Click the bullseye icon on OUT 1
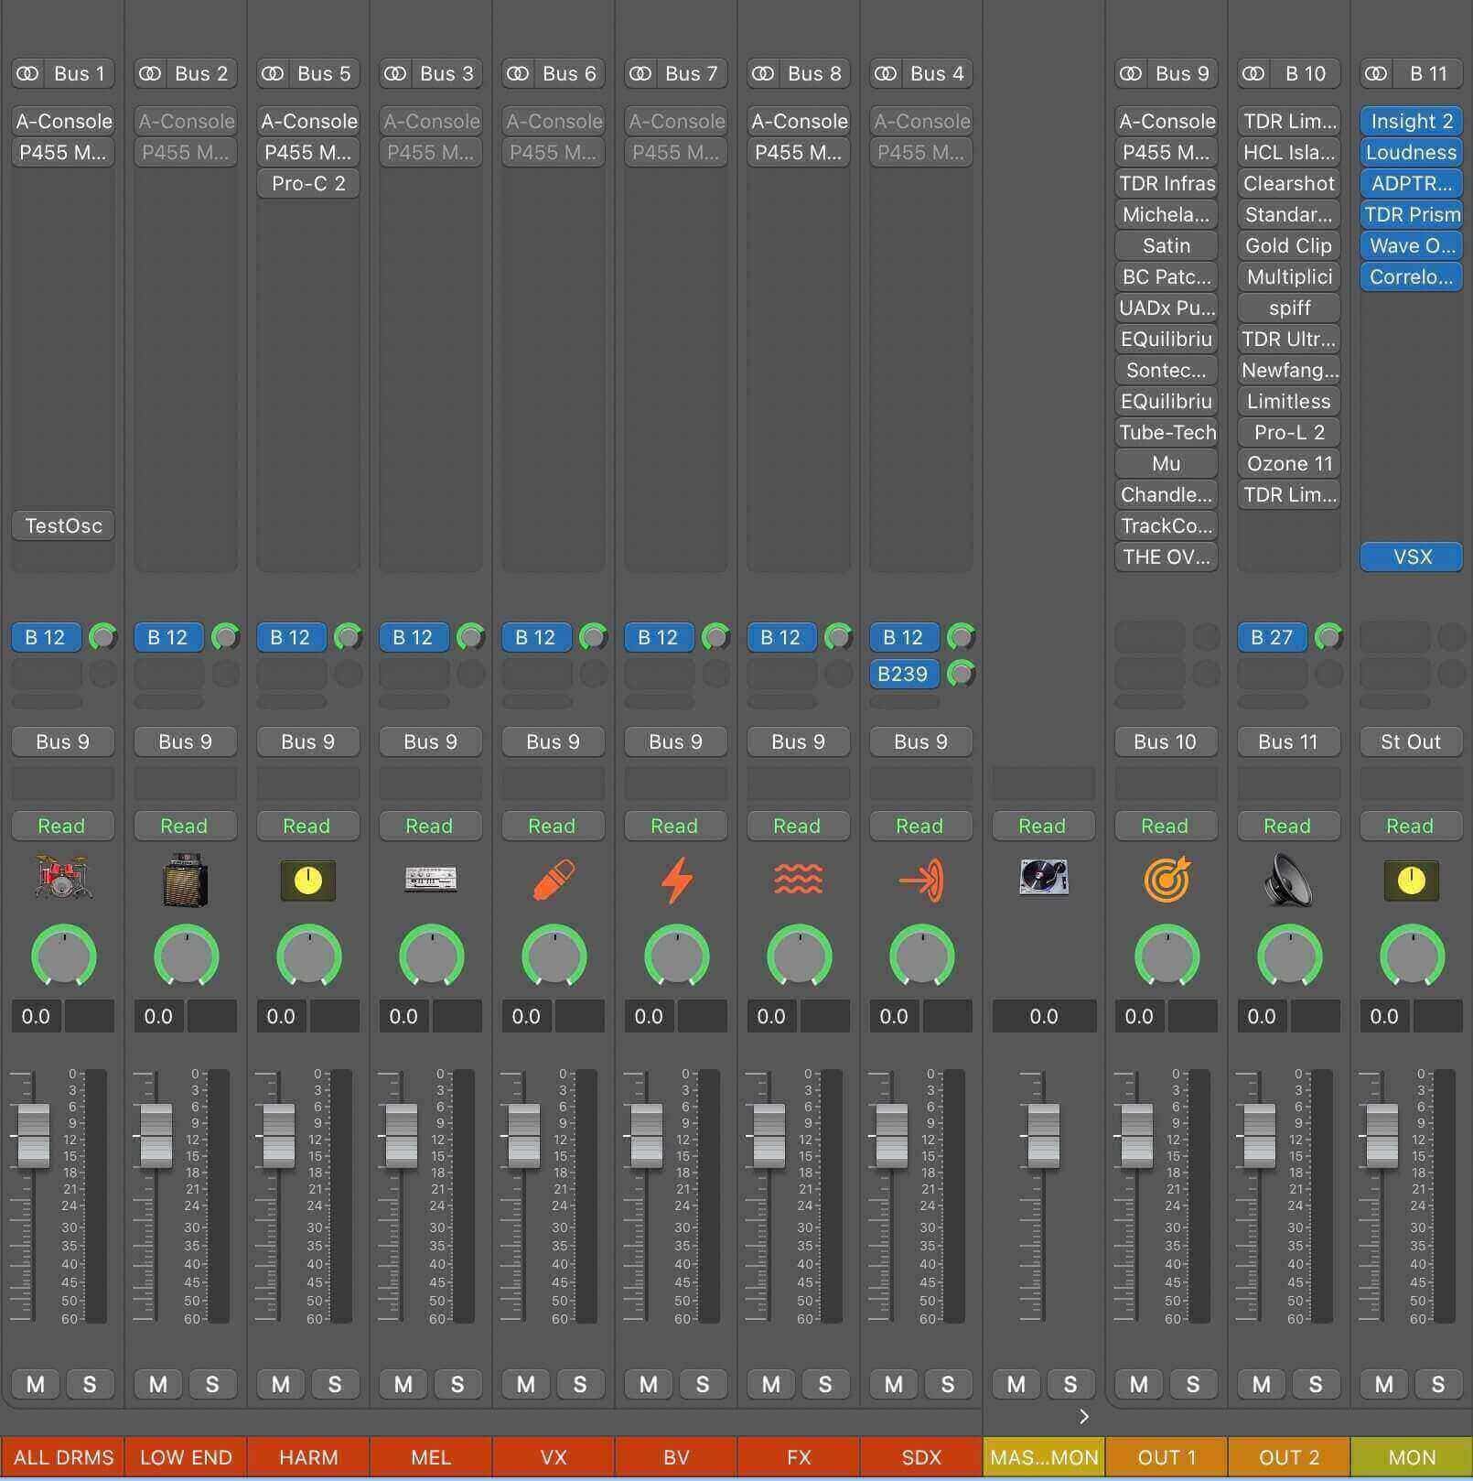Screen dimensions: 1473x1481 pos(1167,879)
